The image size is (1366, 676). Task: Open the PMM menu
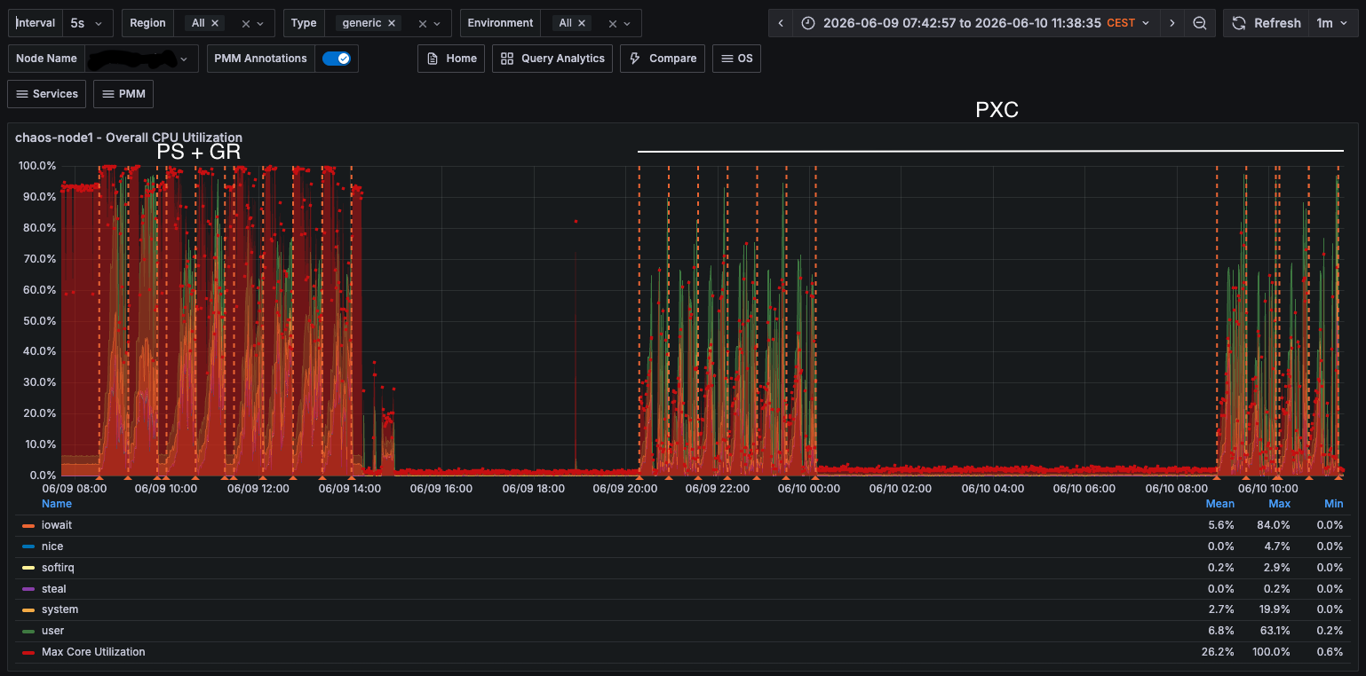123,94
